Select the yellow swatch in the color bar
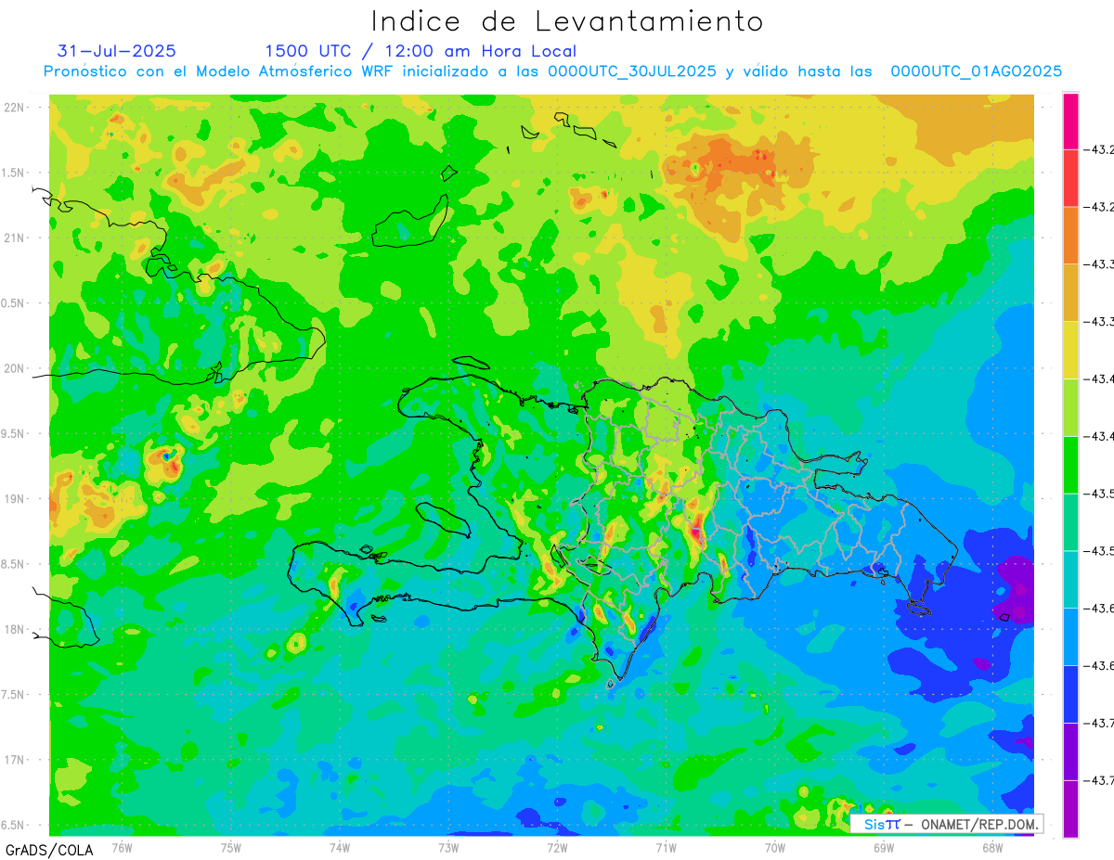 pos(1070,350)
